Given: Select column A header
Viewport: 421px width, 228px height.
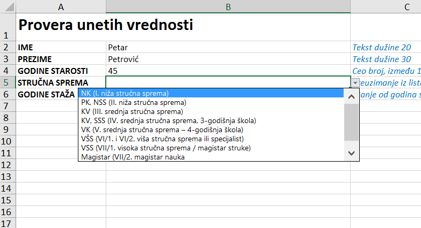Looking at the screenshot, I should coord(61,6).
